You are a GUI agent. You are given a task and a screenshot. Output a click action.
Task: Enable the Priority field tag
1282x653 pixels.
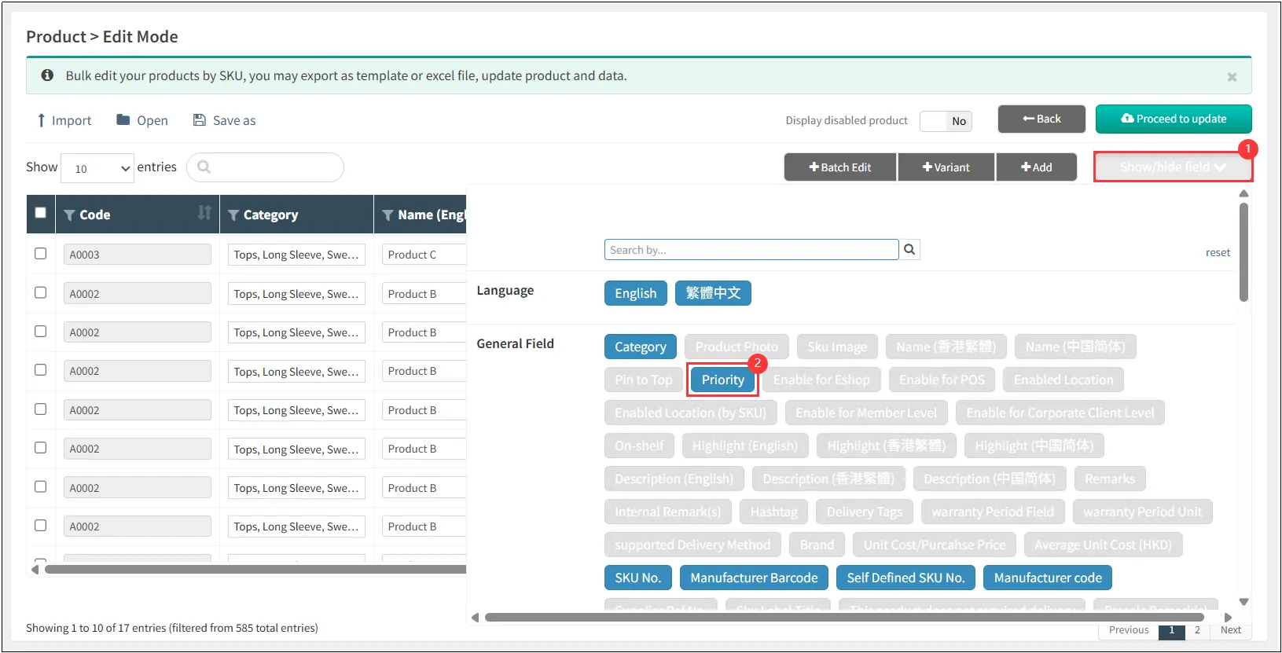[x=722, y=380]
